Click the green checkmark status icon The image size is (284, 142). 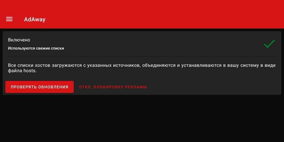point(269,44)
